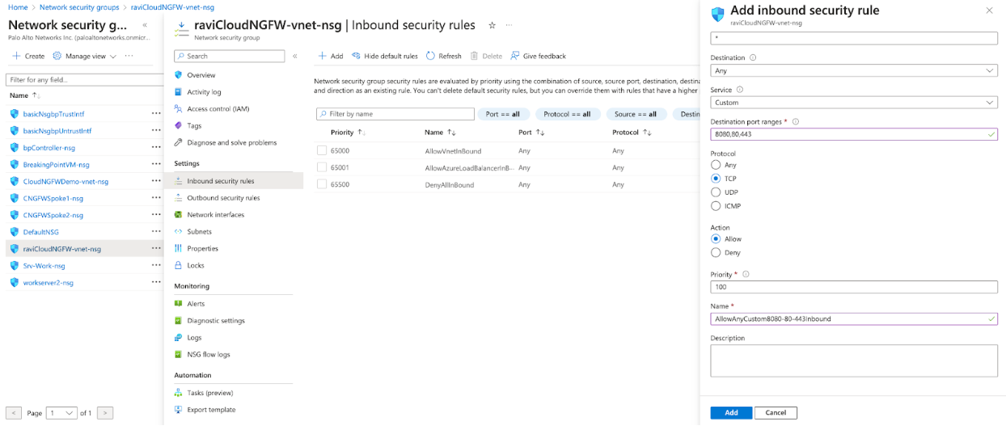Collapse the resource menu sidebar chevron
This screenshot has width=1006, height=430.
coord(295,57)
